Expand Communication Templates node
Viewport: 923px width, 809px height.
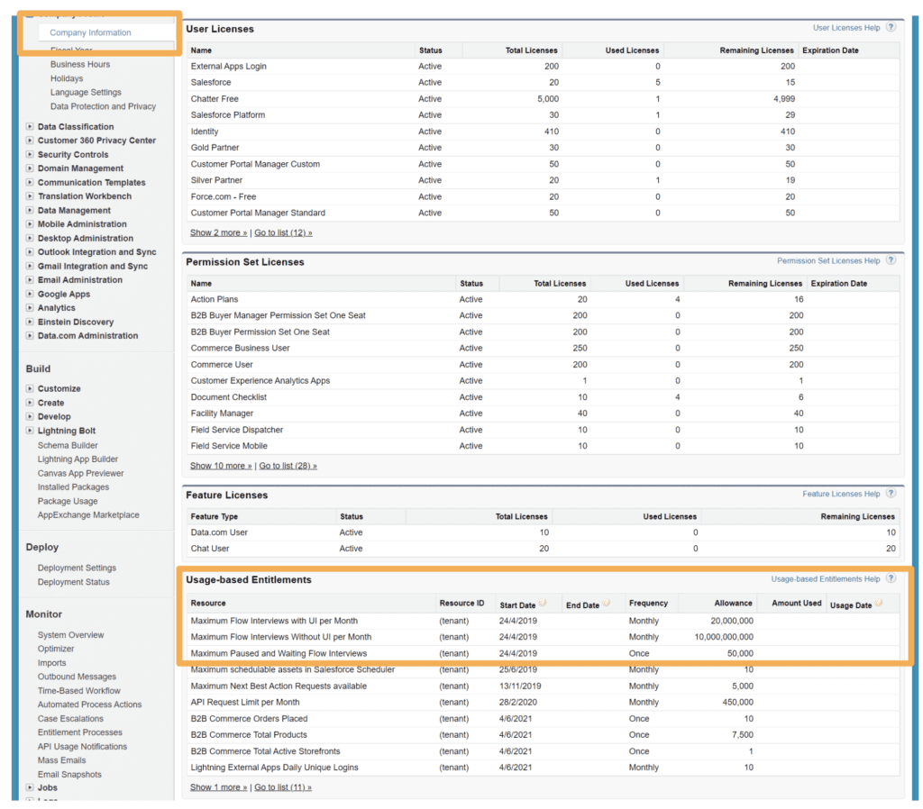pos(30,182)
